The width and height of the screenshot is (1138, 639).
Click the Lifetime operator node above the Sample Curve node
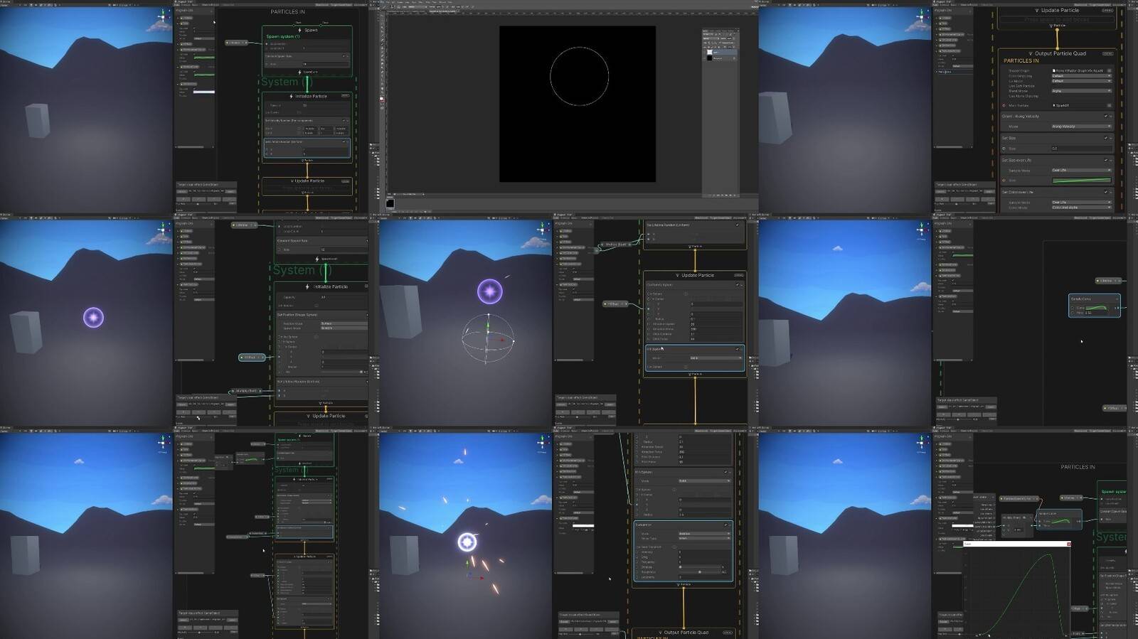[1107, 281]
